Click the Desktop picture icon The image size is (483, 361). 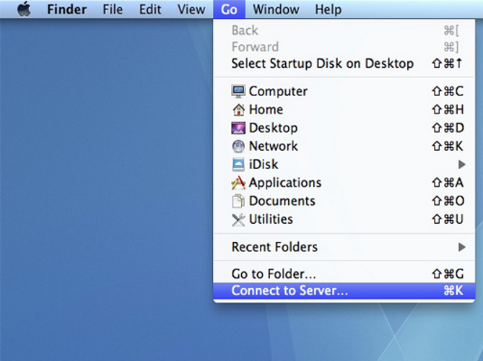click(x=238, y=128)
